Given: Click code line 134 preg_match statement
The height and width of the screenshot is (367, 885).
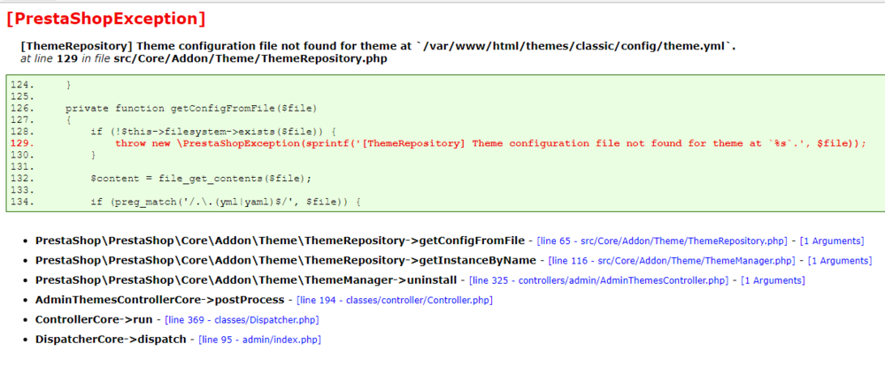Looking at the screenshot, I should point(225,203).
